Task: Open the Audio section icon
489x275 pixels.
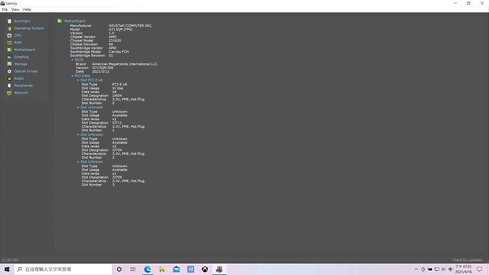Action: pos(10,79)
